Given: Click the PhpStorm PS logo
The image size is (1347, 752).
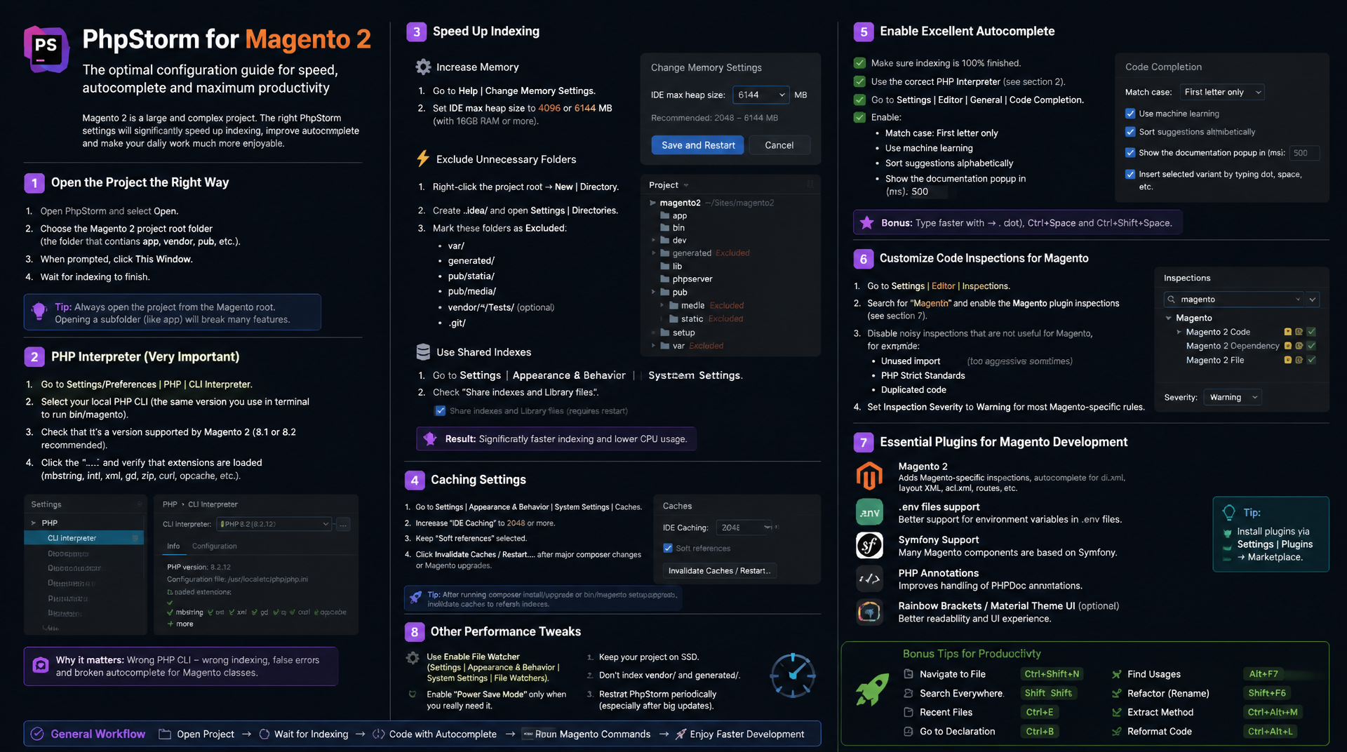Looking at the screenshot, I should pyautogui.click(x=46, y=49).
